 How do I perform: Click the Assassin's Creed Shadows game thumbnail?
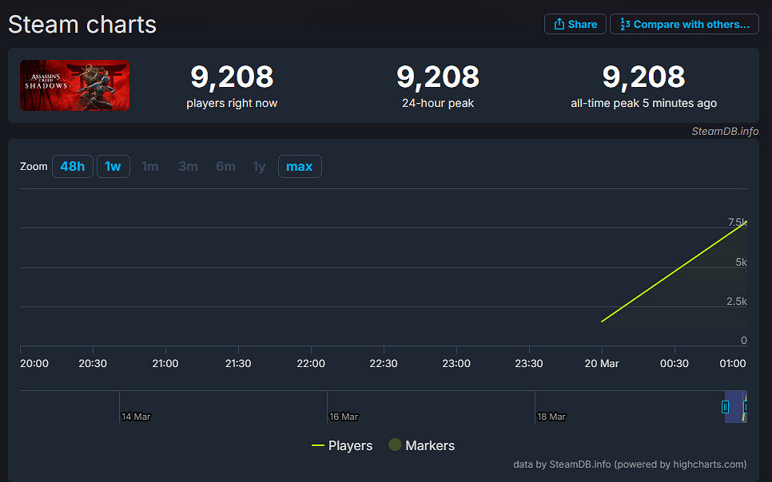coord(74,85)
